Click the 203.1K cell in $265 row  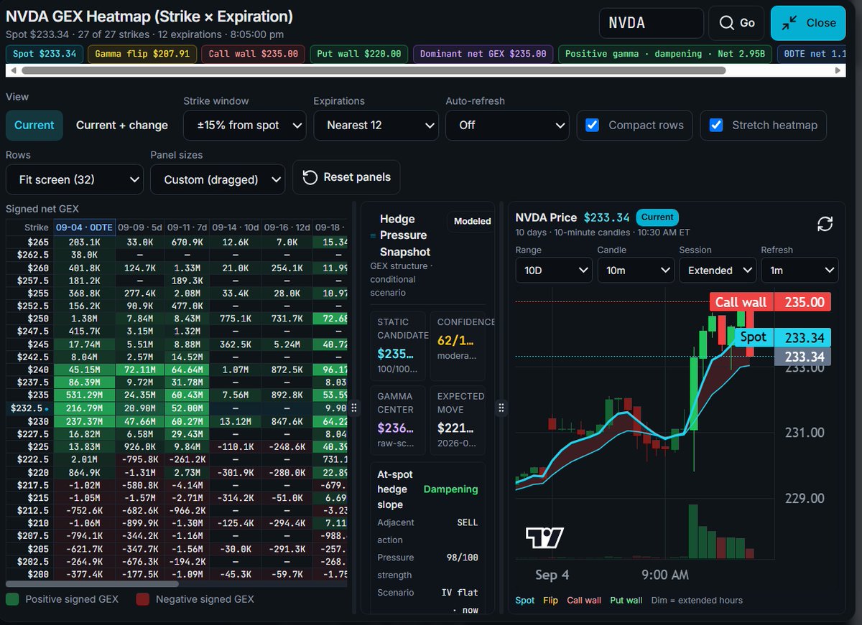[x=85, y=241]
